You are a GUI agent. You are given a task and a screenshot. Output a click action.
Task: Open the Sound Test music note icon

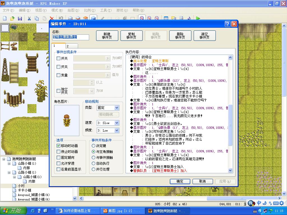tap(189, 18)
